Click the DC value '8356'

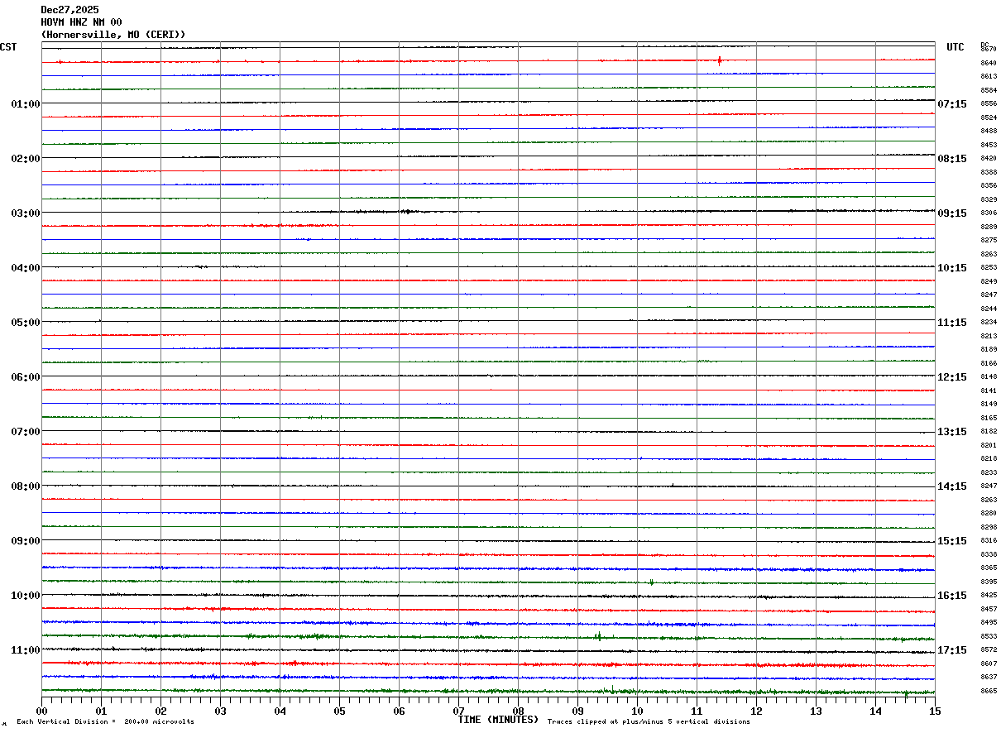989,185
